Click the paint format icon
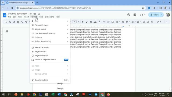Viewport: 172px width, 97px height. [x=26, y=22]
